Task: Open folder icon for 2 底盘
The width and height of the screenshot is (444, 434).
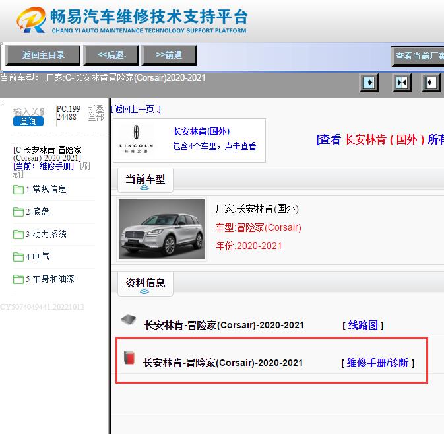Action: pyautogui.click(x=18, y=212)
